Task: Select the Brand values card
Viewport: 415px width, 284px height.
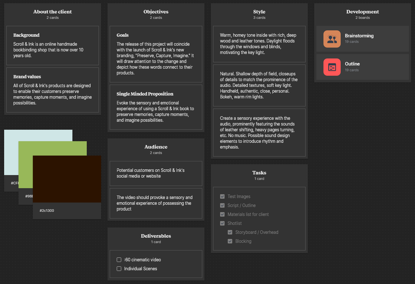Action: (53, 90)
